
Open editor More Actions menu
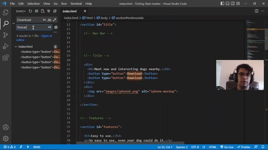point(263,11)
